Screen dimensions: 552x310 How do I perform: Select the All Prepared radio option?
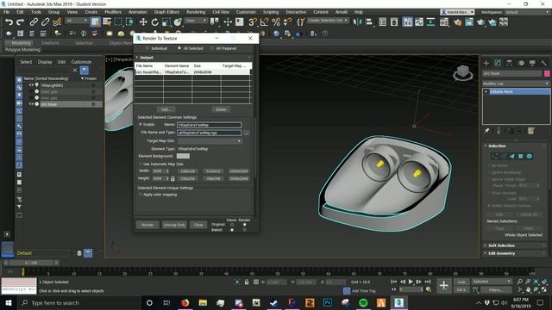click(223, 48)
